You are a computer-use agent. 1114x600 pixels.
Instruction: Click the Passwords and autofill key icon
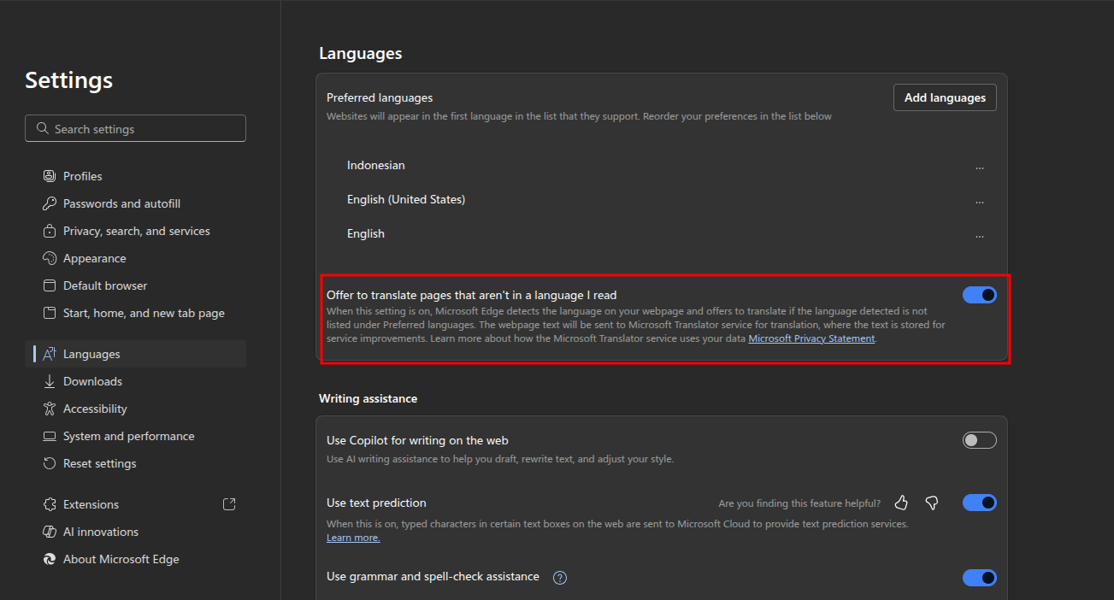[49, 203]
